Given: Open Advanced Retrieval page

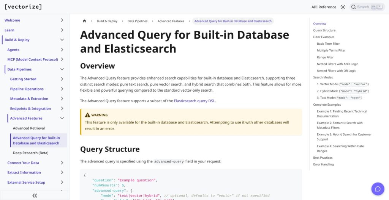Looking at the screenshot, I should click(x=29, y=128).
